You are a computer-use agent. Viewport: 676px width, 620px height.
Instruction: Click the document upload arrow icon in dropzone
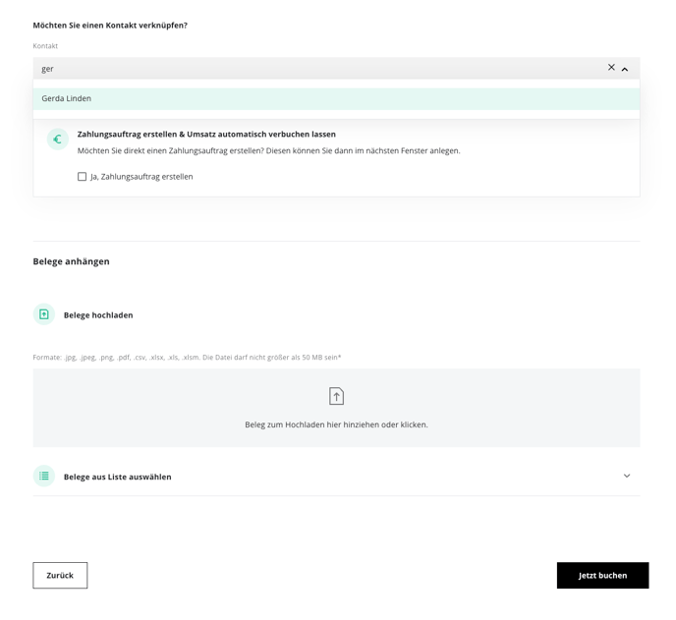pyautogui.click(x=336, y=396)
